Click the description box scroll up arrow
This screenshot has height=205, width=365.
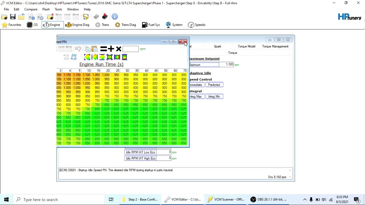click(x=290, y=170)
